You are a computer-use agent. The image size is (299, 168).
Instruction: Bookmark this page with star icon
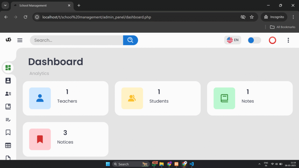[x=252, y=17]
